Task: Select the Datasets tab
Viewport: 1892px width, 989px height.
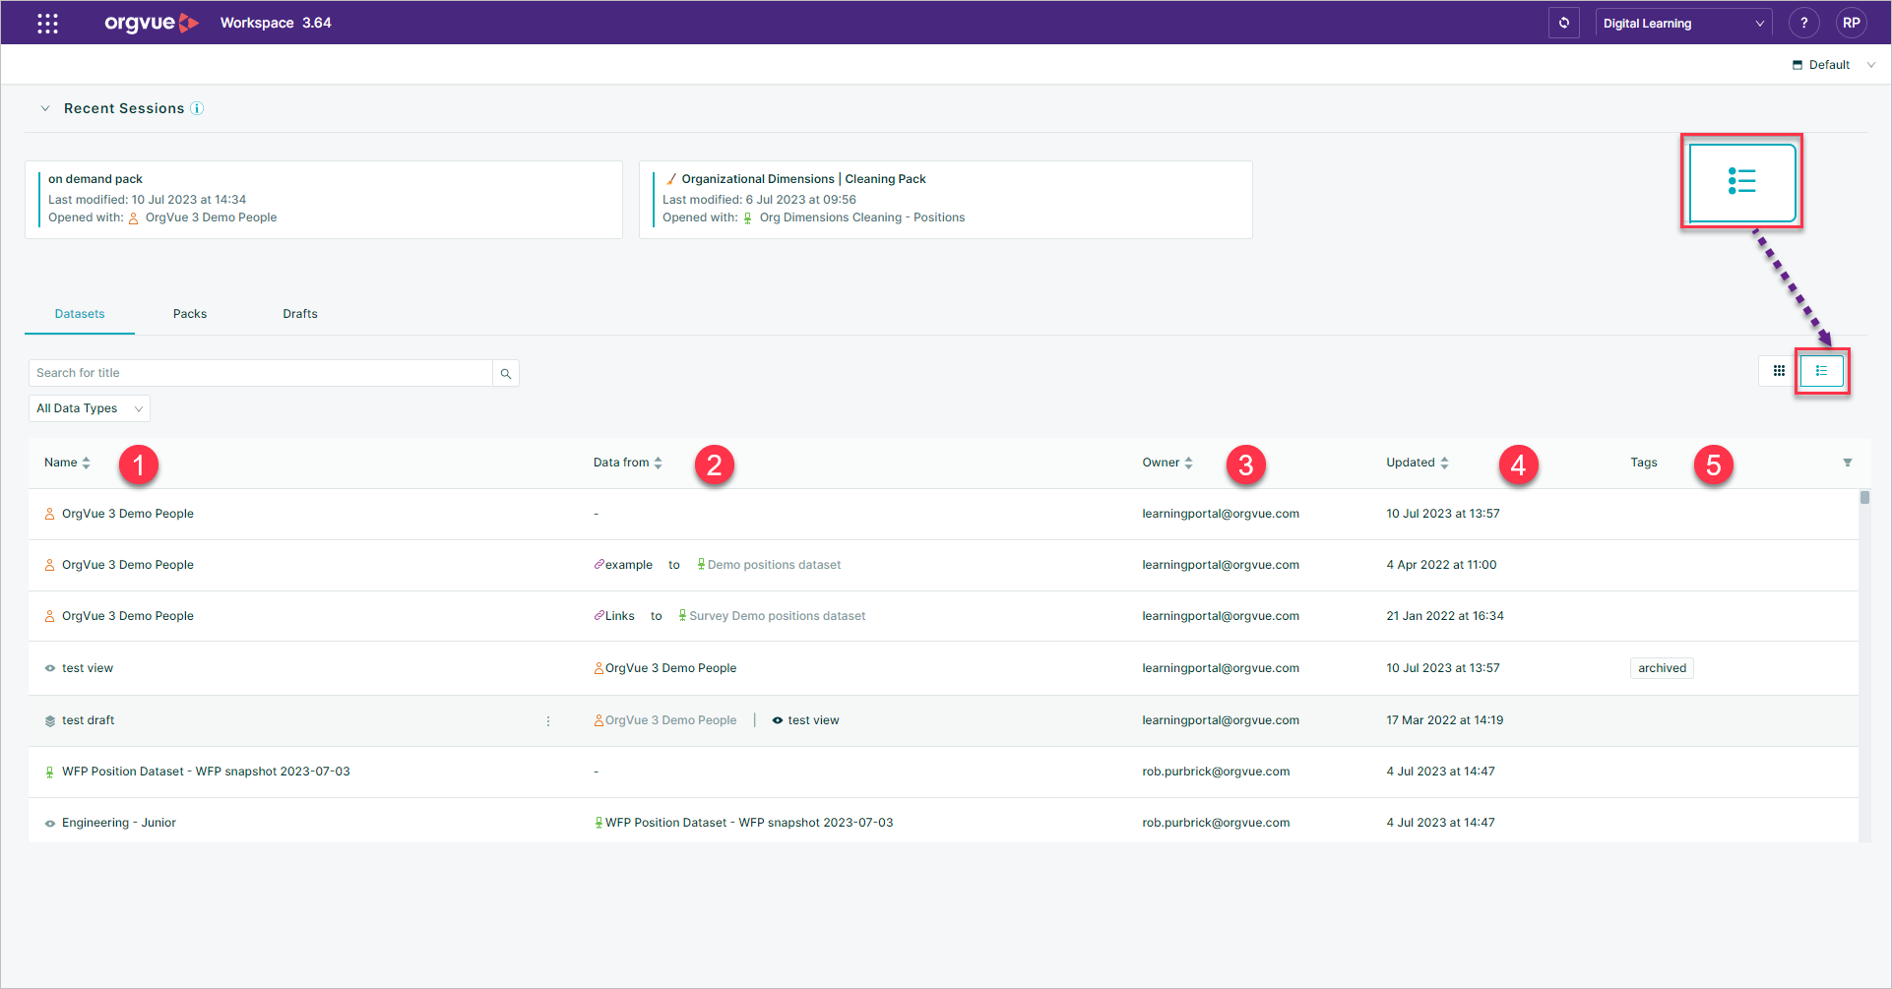Action: coord(80,314)
